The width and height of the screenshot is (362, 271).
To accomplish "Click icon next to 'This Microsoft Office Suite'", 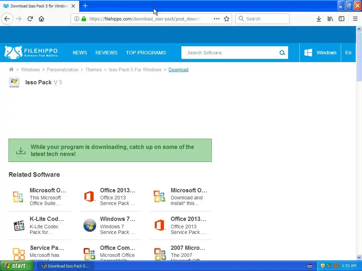I will coord(18,197).
